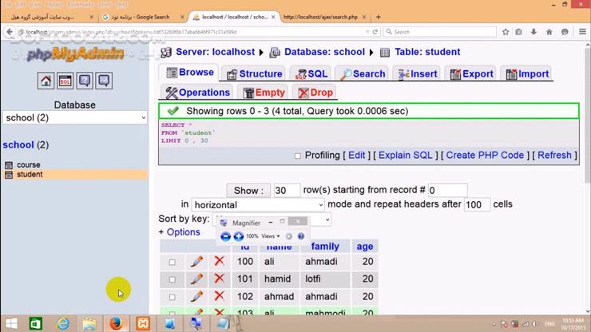Go back with browser back arrow
The height and width of the screenshot is (332, 591).
point(10,32)
